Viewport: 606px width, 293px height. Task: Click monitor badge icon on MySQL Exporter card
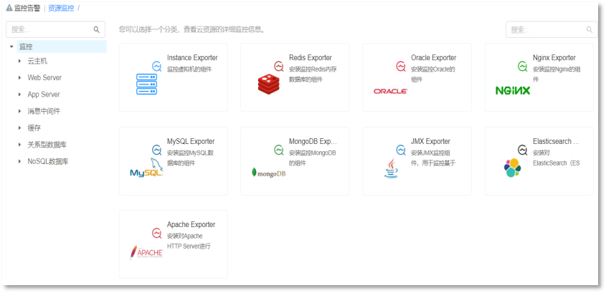pyautogui.click(x=157, y=150)
